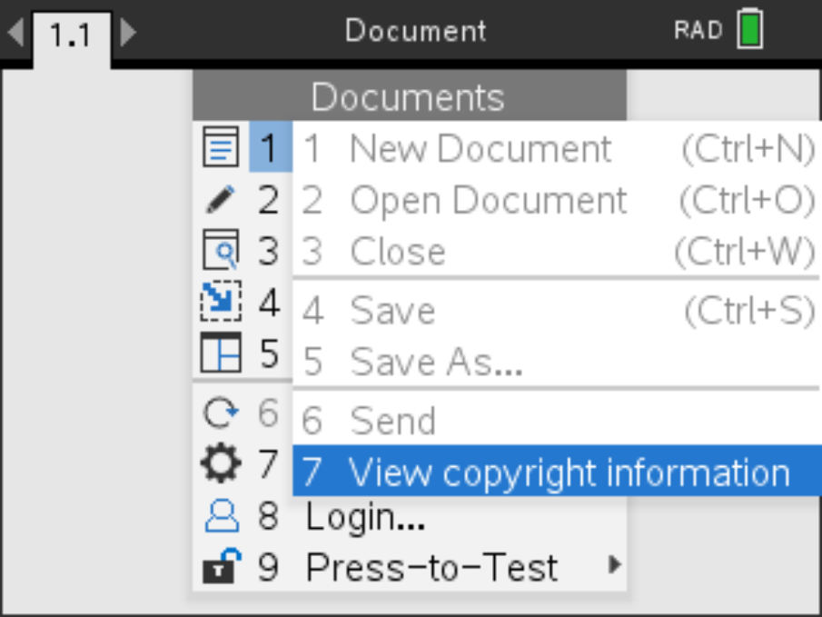Screen dimensions: 822x617
Task: Click Save As... in the submenu
Action: tap(436, 362)
